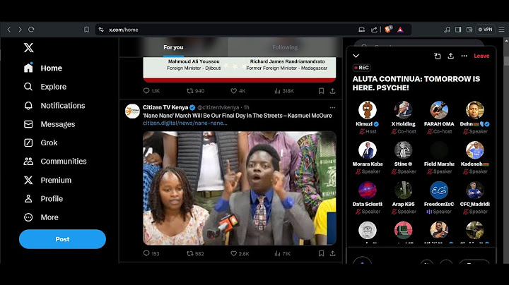Open replies on the 1.1K-comment post
Image resolution: width=509 pixels, height=285 pixels.
[x=151, y=91]
